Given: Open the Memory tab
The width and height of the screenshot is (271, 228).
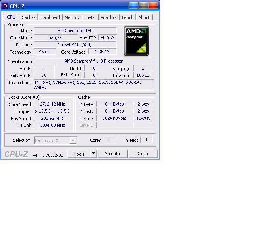Looking at the screenshot, I should point(72,17).
